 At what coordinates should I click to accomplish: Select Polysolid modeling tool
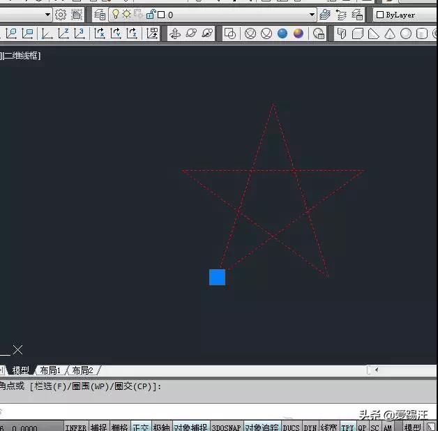click(x=341, y=33)
